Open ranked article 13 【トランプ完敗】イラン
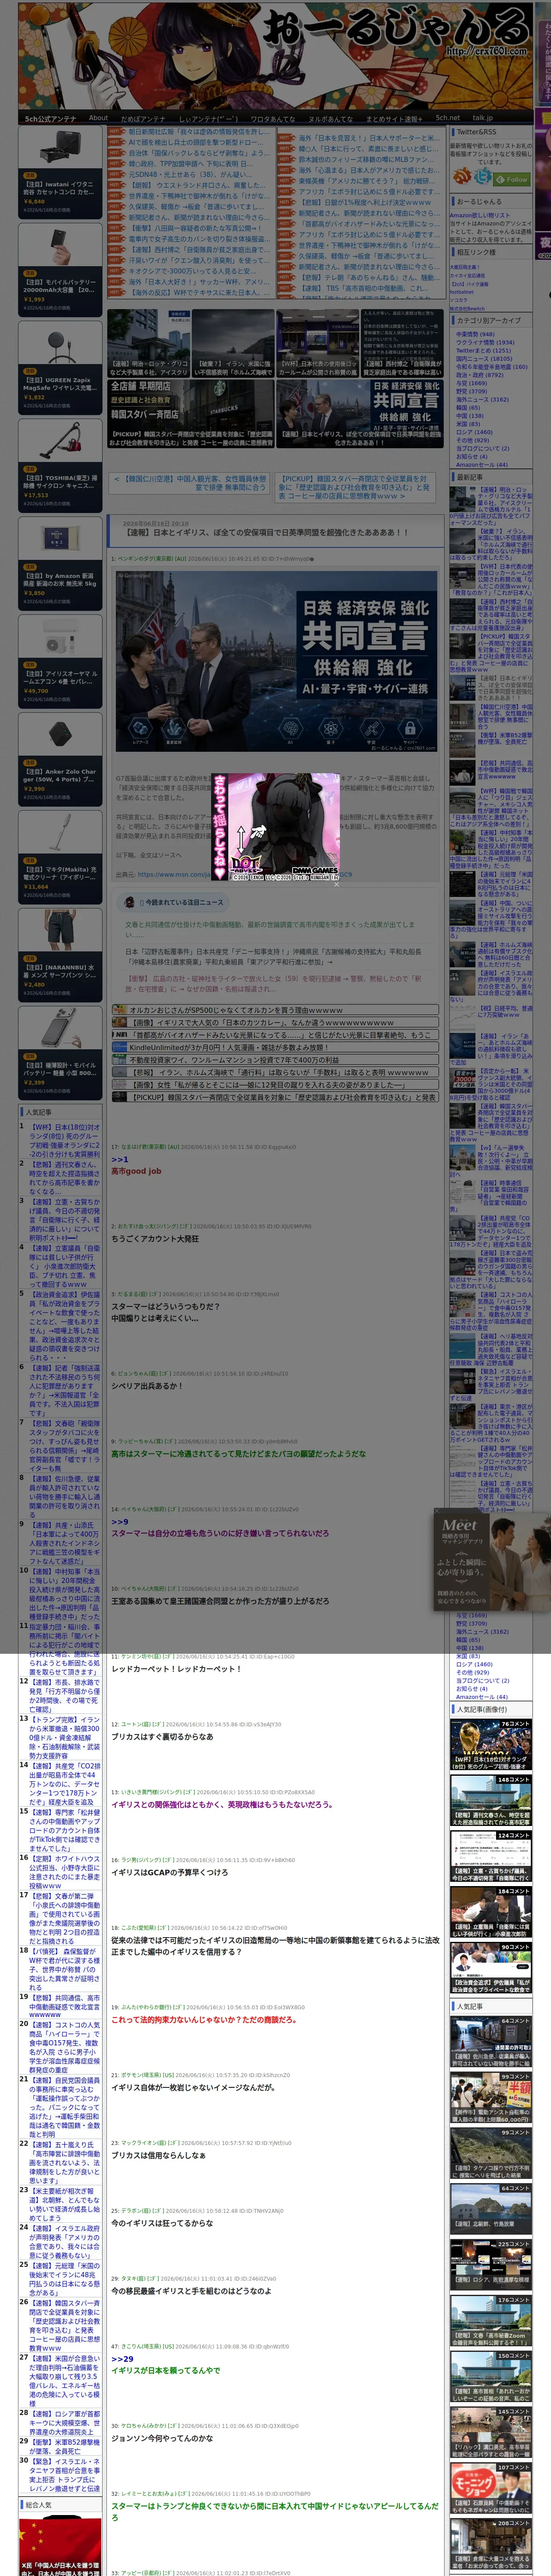 pos(65,1737)
